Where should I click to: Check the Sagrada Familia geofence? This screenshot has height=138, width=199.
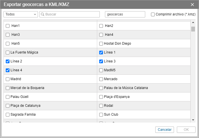click(8, 115)
